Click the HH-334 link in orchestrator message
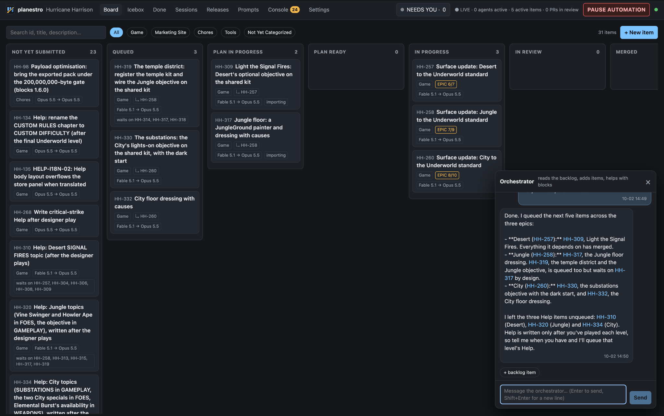This screenshot has height=416, width=664. [592, 325]
